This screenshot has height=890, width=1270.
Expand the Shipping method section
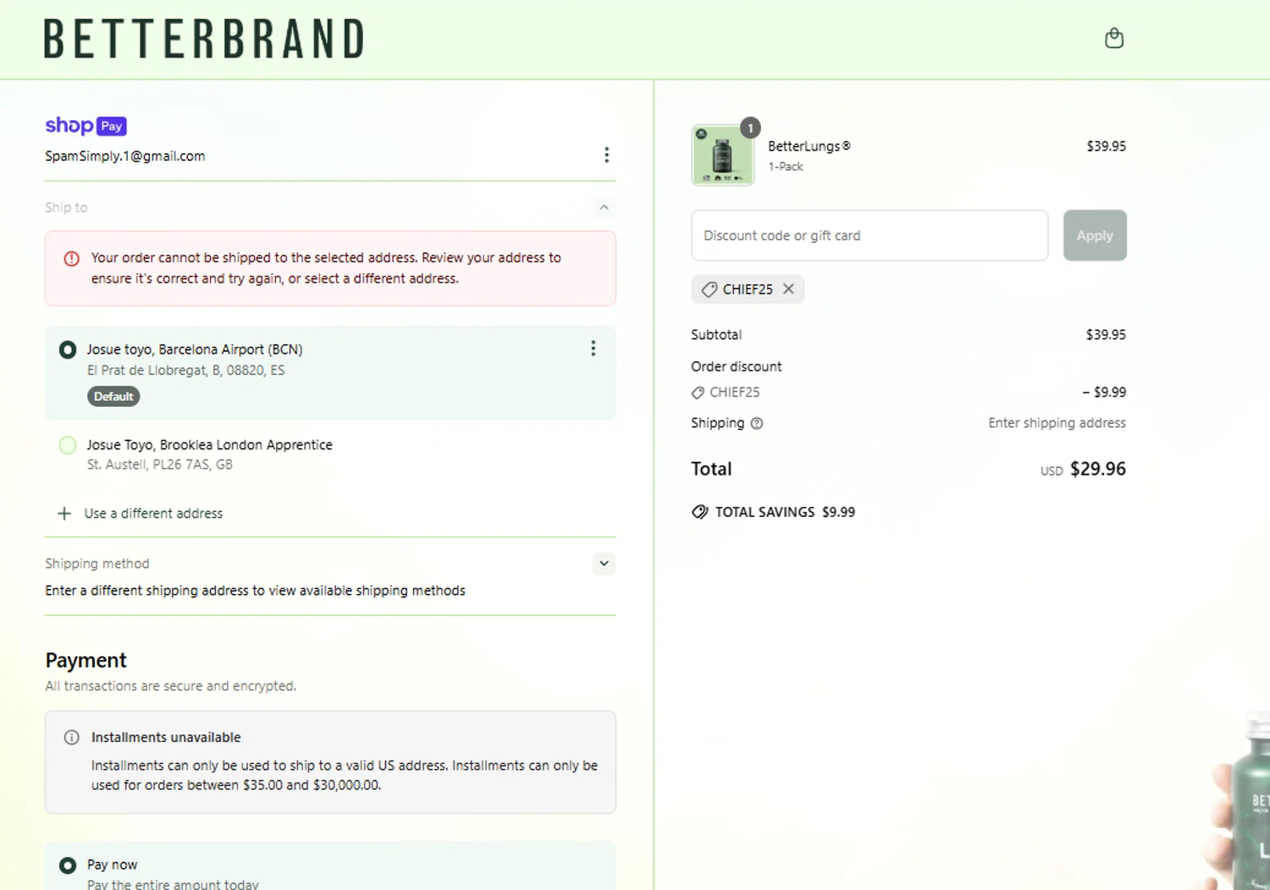[x=604, y=563]
